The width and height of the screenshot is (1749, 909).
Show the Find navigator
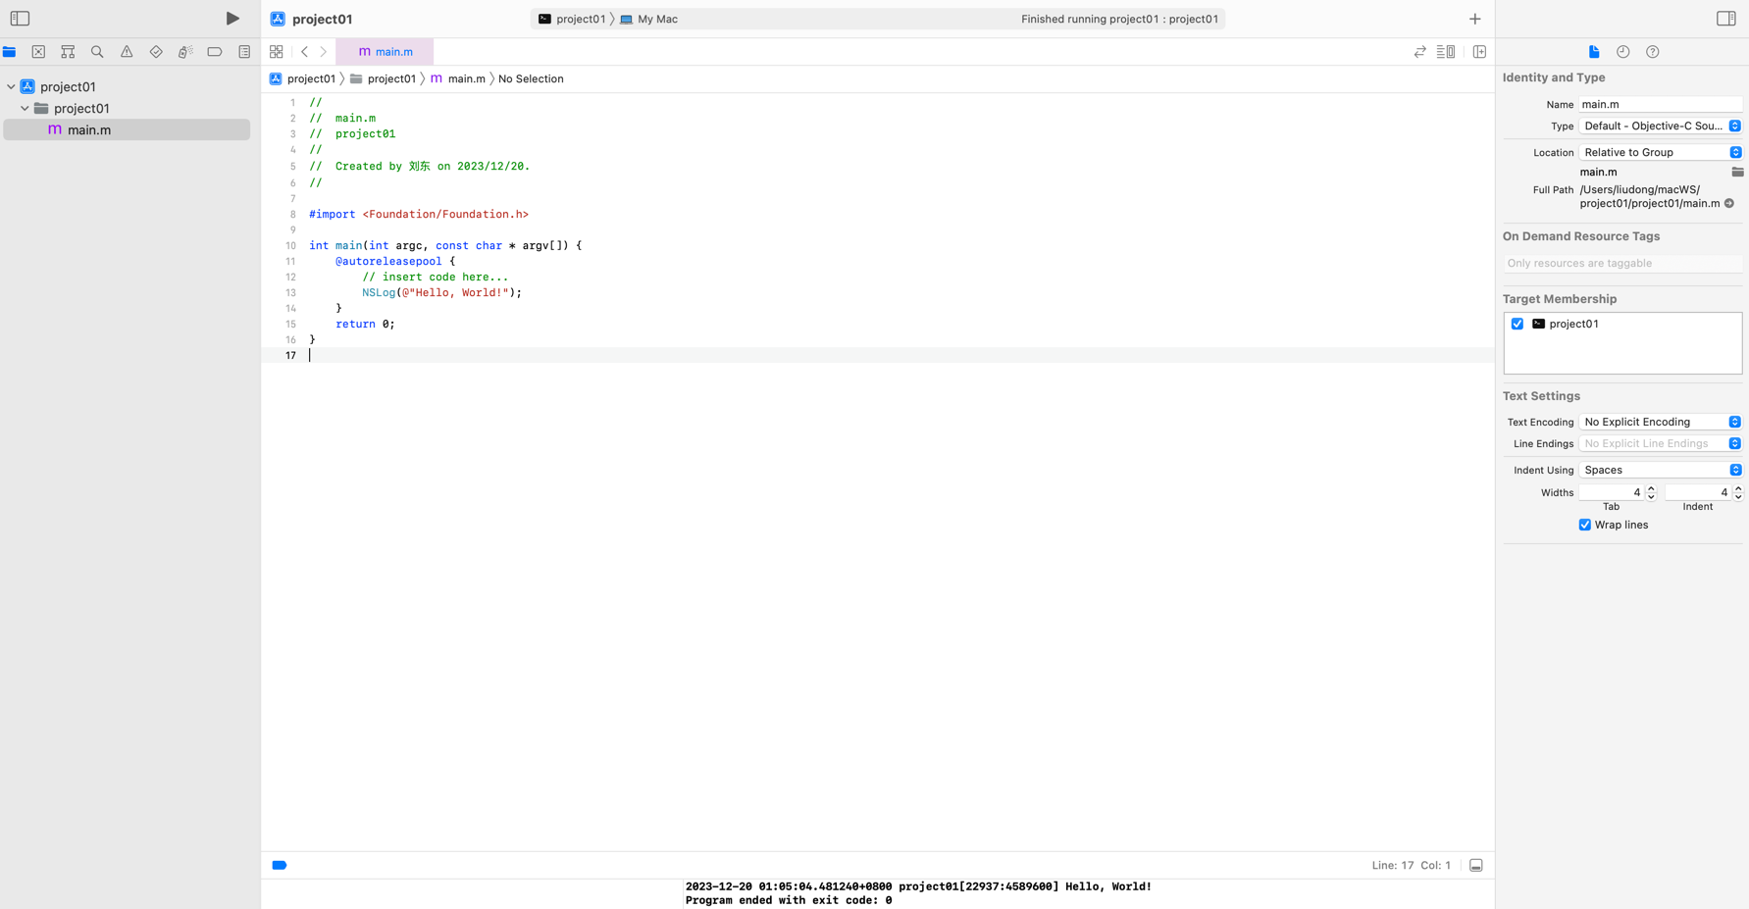tap(97, 52)
